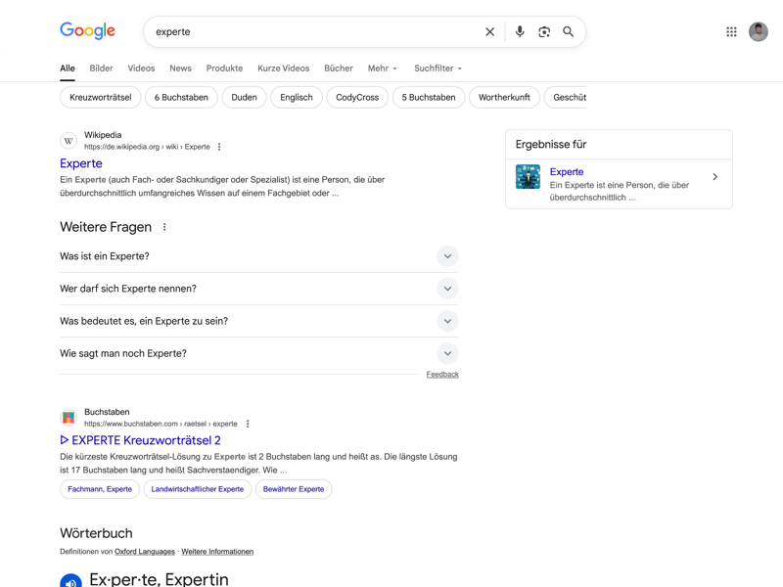Submit search with the magnifier icon
The height and width of the screenshot is (587, 783).
[569, 32]
